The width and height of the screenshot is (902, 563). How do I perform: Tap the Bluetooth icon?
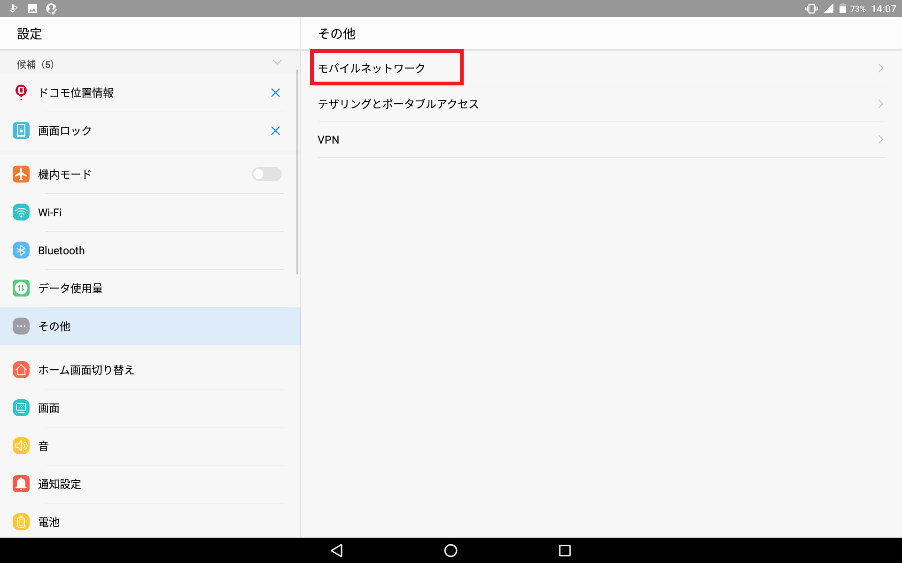pyautogui.click(x=21, y=250)
